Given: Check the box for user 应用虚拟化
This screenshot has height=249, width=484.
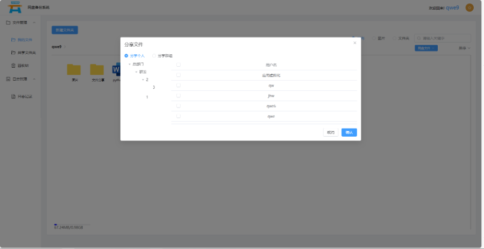Looking at the screenshot, I should [179, 75].
